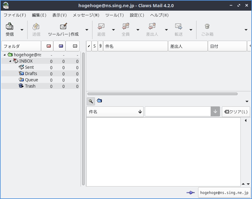Maximize the Claws Mail window
The image size is (252, 199).
tap(239, 5)
